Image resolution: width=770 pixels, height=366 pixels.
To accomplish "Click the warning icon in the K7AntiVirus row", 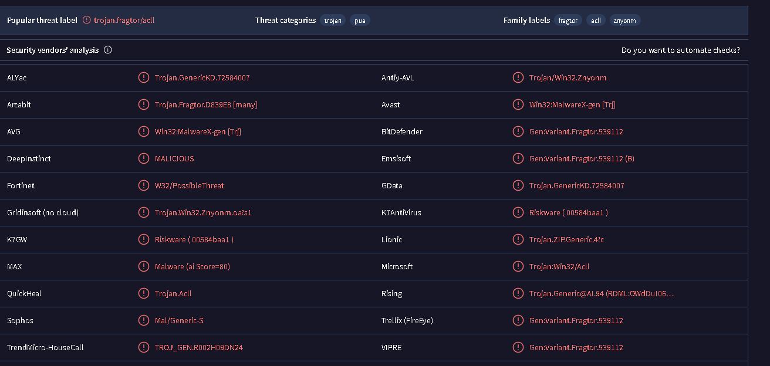I will (x=518, y=212).
